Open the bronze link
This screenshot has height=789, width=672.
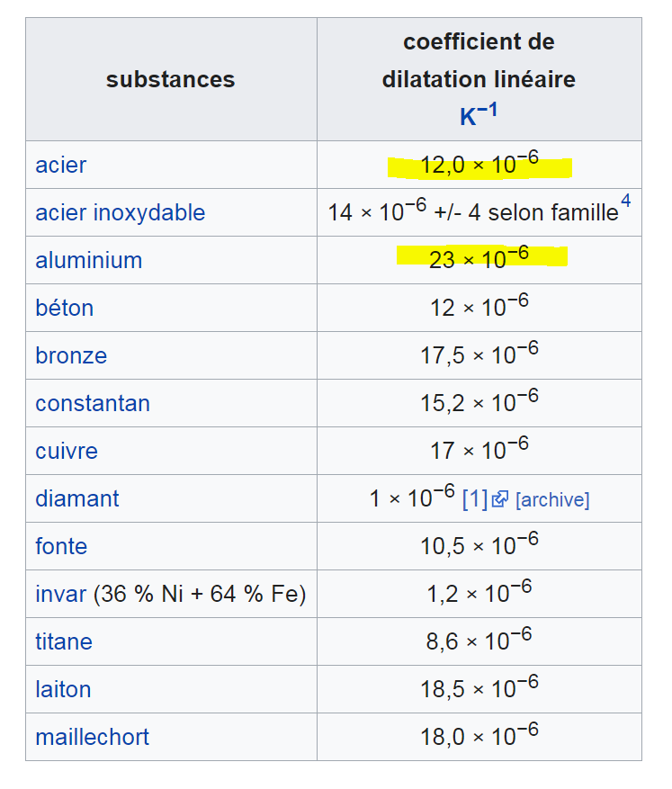(71, 356)
